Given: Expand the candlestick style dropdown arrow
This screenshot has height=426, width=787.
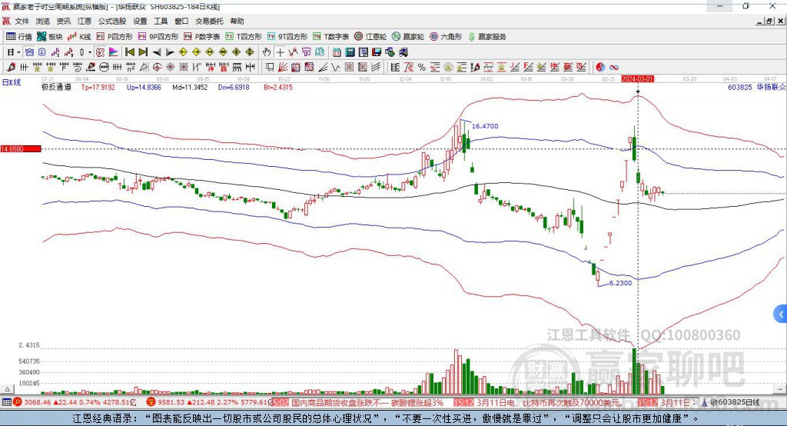Looking at the screenshot, I should 90,52.
